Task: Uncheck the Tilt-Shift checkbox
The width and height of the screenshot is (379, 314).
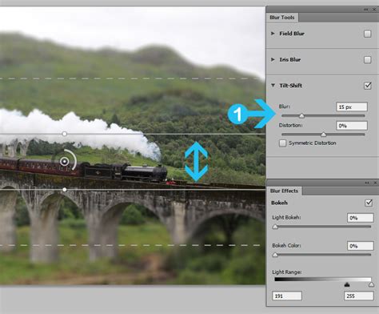Action: pyautogui.click(x=368, y=86)
